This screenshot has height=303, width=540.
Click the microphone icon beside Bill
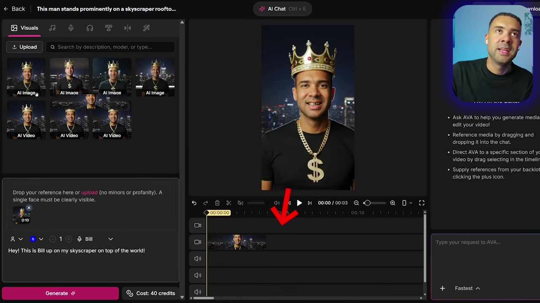pyautogui.click(x=79, y=239)
